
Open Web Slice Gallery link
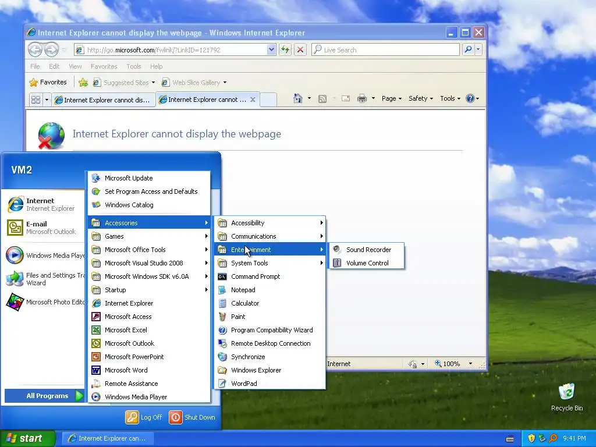point(194,83)
